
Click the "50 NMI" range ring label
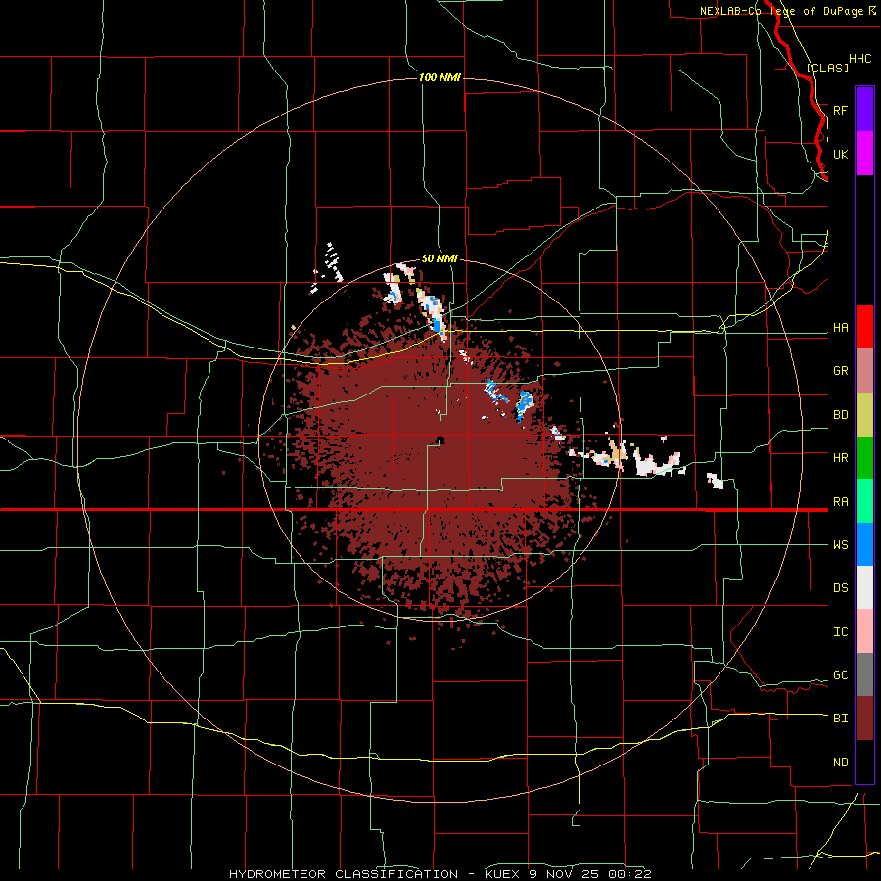440,258
